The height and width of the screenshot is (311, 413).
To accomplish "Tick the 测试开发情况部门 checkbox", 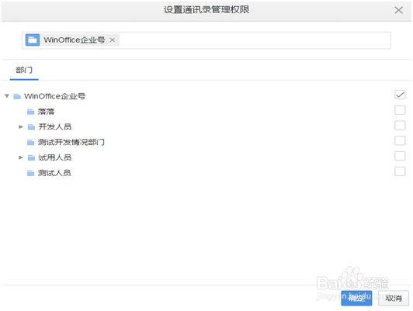I will (x=400, y=141).
